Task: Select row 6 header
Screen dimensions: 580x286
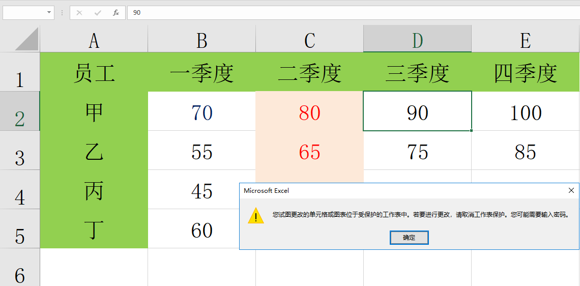Action: pos(20,267)
